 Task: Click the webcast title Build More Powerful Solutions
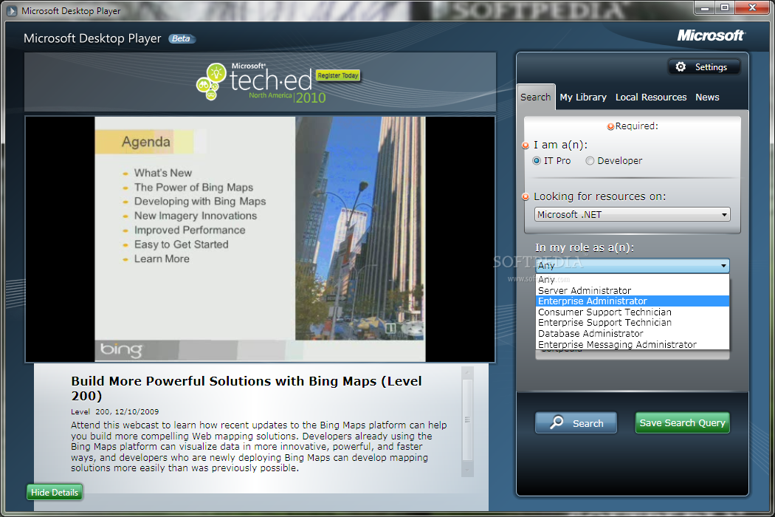[246, 388]
